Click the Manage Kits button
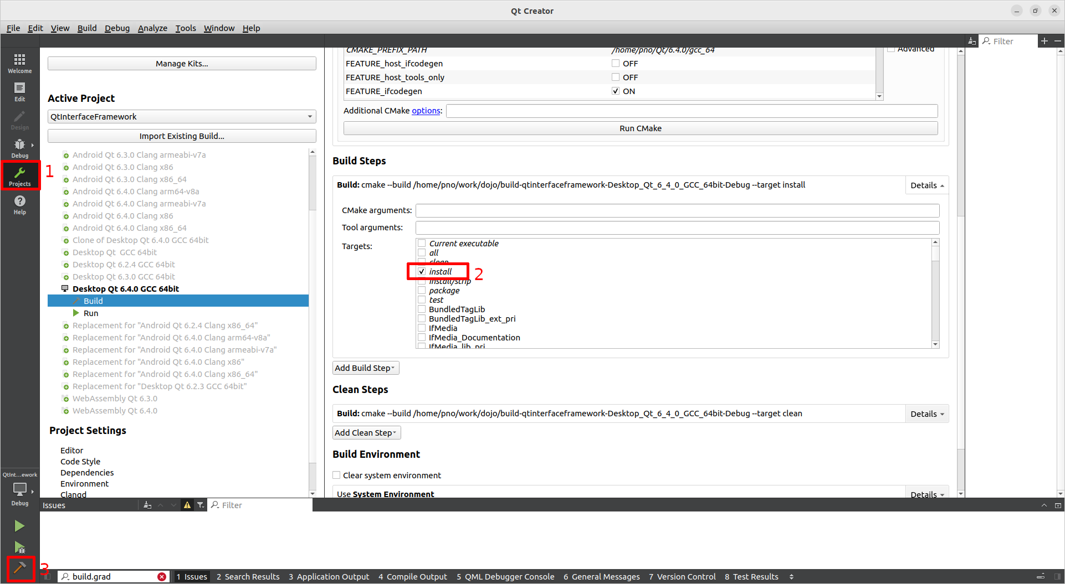 (182, 64)
